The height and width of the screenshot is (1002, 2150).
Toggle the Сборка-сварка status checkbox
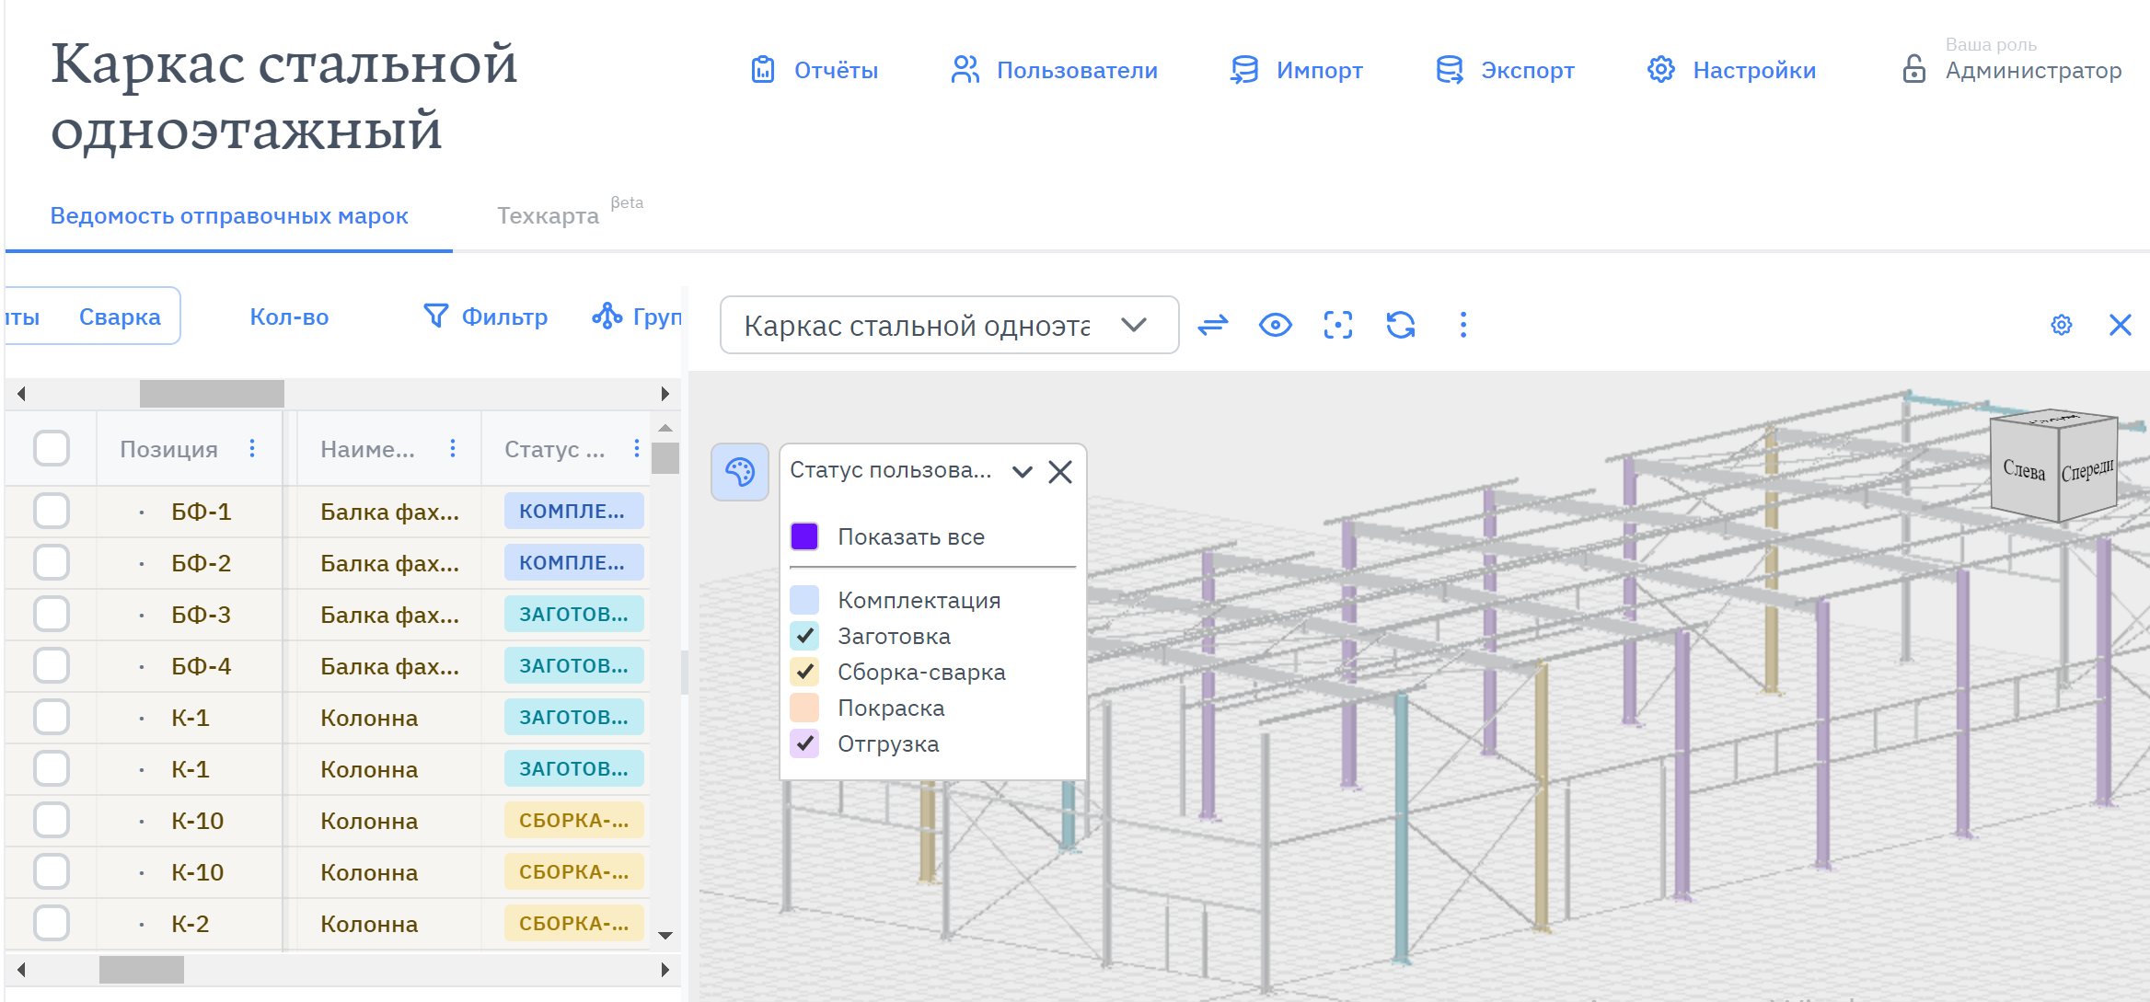click(804, 672)
